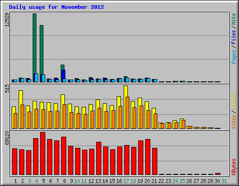
Task: Click day label 8 on the x-axis
Action: (x=64, y=181)
